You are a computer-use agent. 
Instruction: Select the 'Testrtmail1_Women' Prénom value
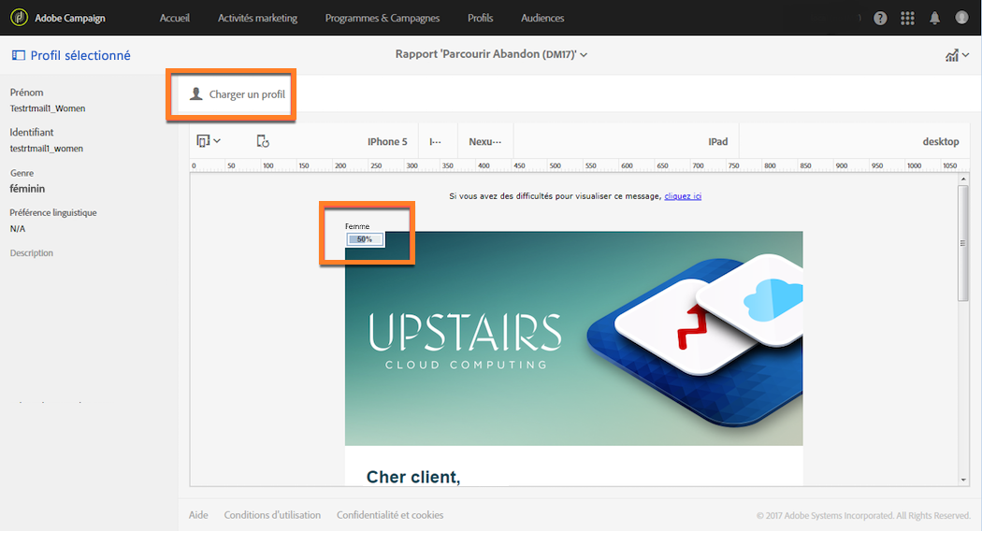48,108
